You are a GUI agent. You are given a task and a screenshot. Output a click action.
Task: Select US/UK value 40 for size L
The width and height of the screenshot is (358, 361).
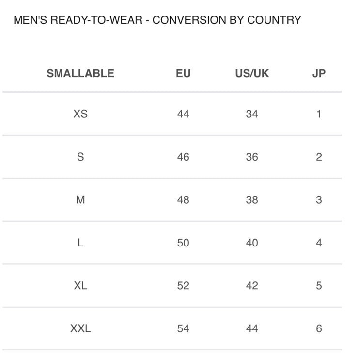[252, 243]
